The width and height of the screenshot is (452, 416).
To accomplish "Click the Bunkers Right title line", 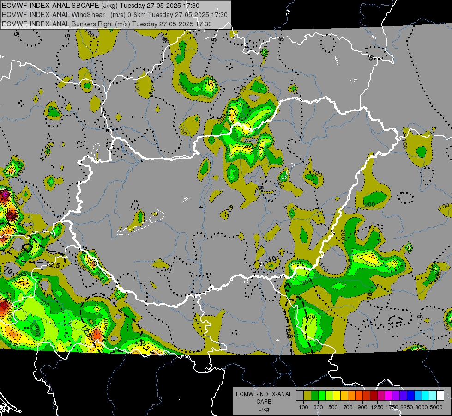I will point(107,24).
